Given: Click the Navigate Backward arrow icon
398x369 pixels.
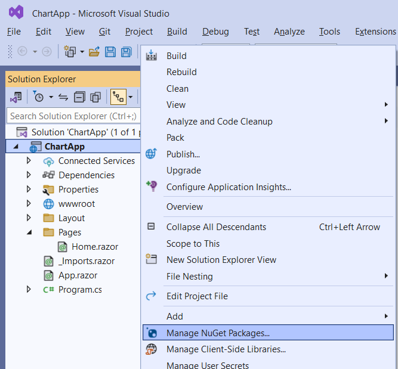Looking at the screenshot, I should (22, 51).
